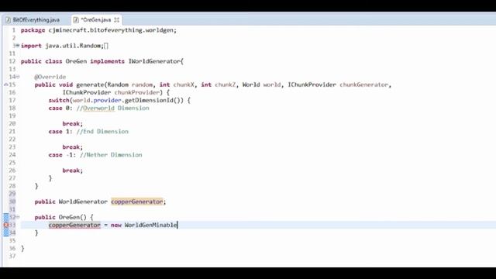Image resolution: width=496 pixels, height=279 pixels.
Task: Select the *OreGen.java editor tab
Action: point(96,19)
